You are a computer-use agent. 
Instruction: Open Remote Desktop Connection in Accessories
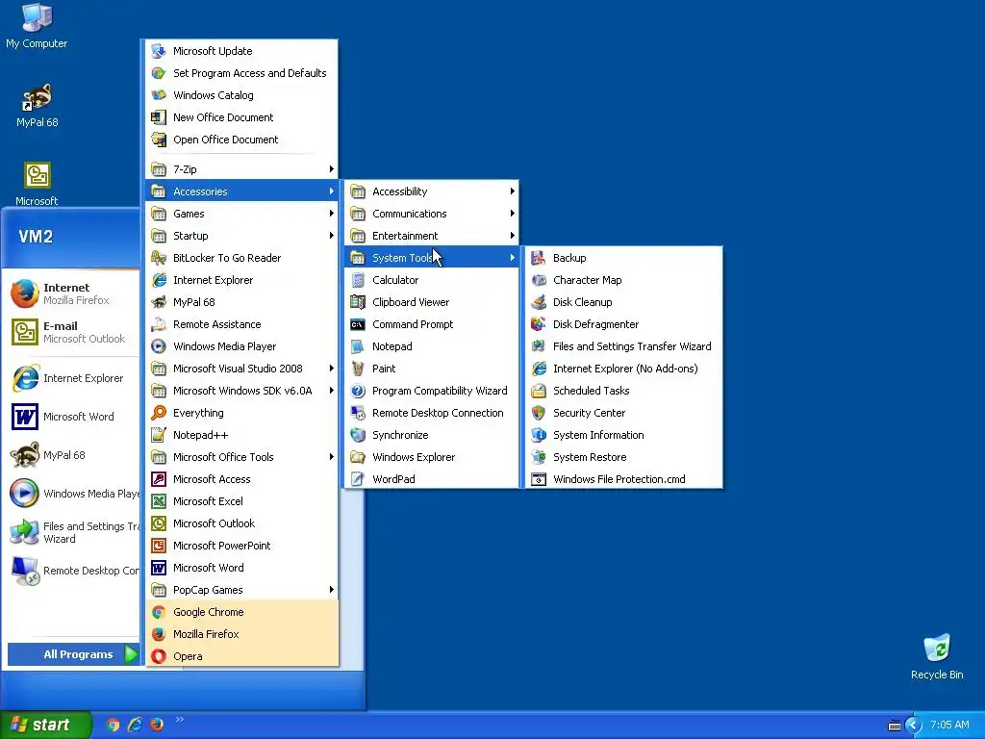coord(432,413)
